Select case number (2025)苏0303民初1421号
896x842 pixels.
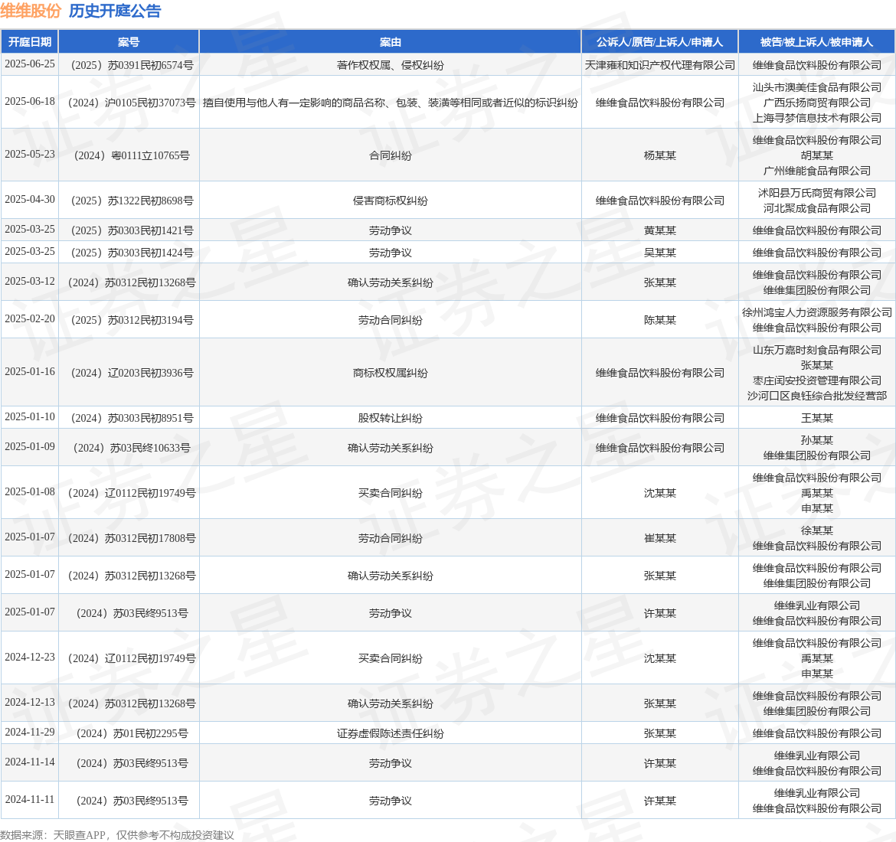coord(132,230)
